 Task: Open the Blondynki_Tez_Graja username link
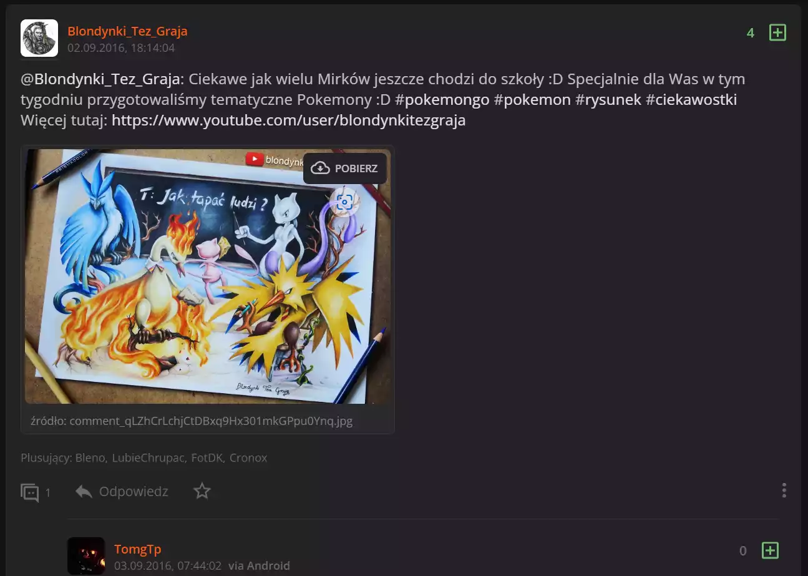pyautogui.click(x=127, y=31)
